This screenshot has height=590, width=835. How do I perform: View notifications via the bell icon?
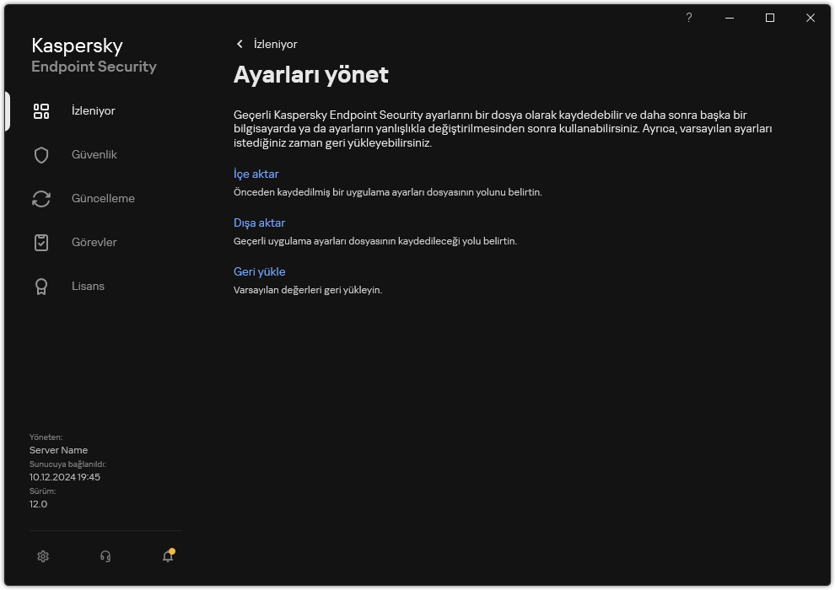(167, 557)
